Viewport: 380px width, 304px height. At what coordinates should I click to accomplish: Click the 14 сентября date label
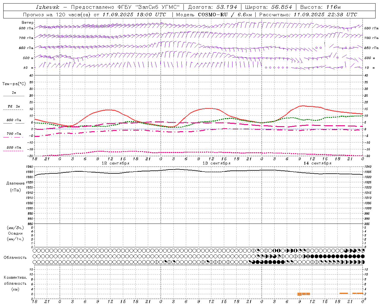point(317,163)
